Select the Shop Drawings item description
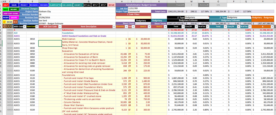Image resolution: width=276 pixels, height=115 pixels. [x=89, y=48]
